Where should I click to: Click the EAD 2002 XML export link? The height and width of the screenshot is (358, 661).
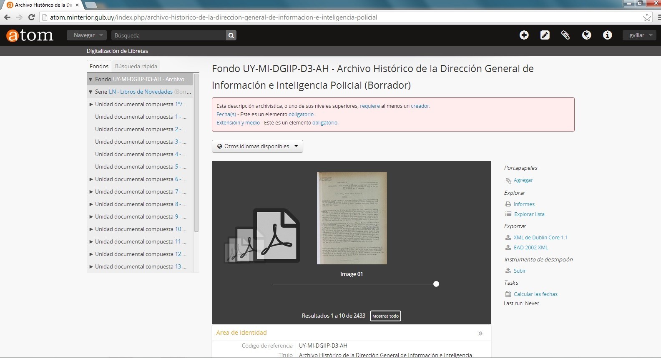530,248
